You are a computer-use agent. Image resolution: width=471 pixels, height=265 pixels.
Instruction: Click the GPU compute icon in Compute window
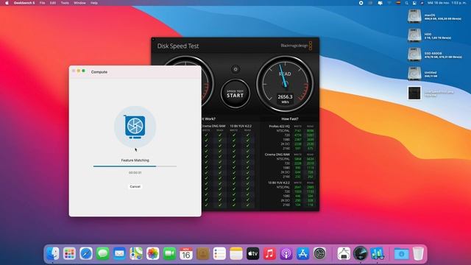tap(135, 127)
